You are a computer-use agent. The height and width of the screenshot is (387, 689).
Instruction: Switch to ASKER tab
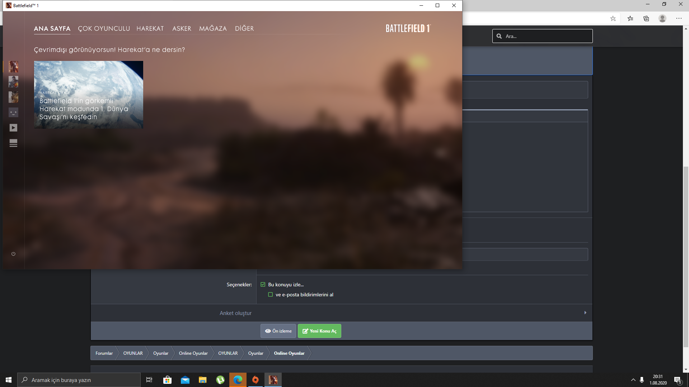(x=182, y=29)
